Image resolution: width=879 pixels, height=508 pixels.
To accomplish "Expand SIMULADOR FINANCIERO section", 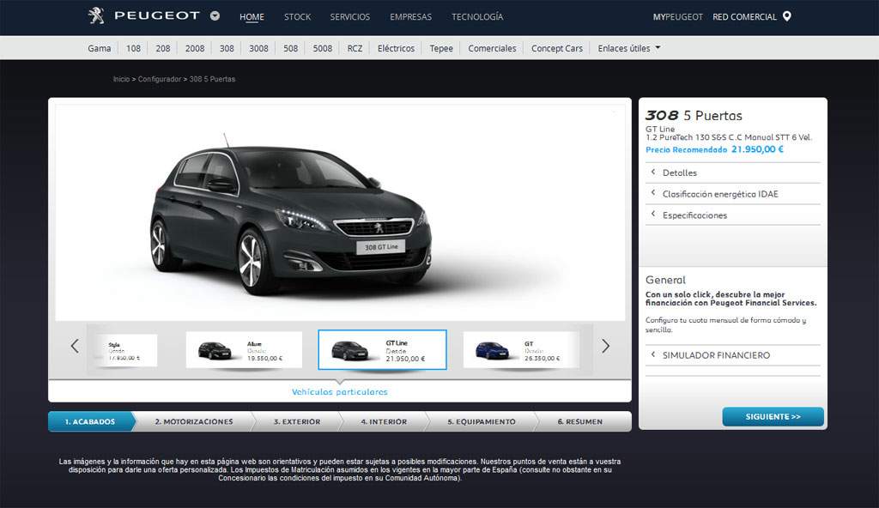I will pyautogui.click(x=733, y=355).
